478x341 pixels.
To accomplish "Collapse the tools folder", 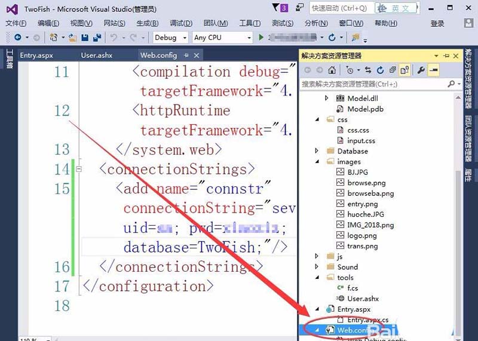I will [x=317, y=277].
